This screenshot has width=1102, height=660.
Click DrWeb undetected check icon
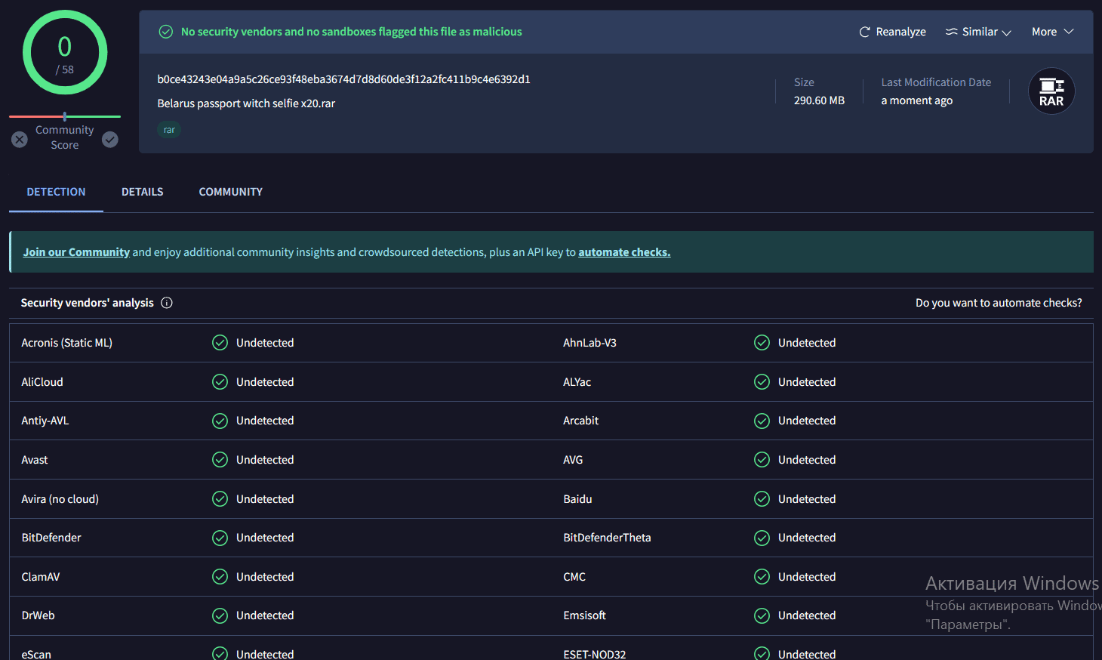[x=220, y=615]
